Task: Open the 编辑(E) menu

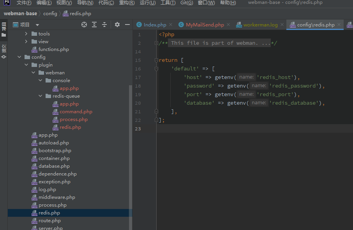Action: (44, 3)
